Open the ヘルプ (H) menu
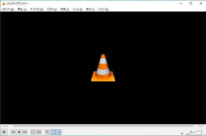 (x=103, y=9)
